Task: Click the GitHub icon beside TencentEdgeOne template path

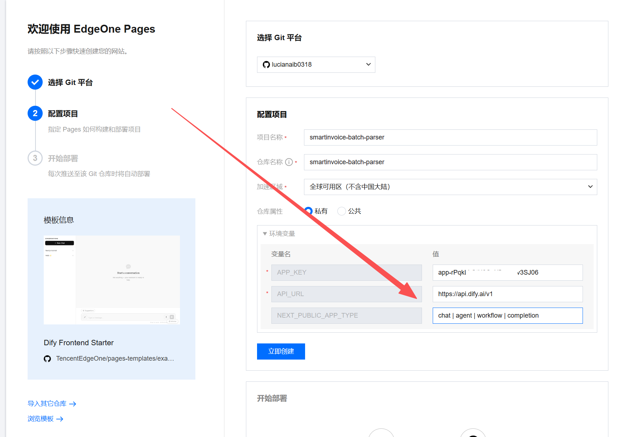Action: tap(47, 358)
